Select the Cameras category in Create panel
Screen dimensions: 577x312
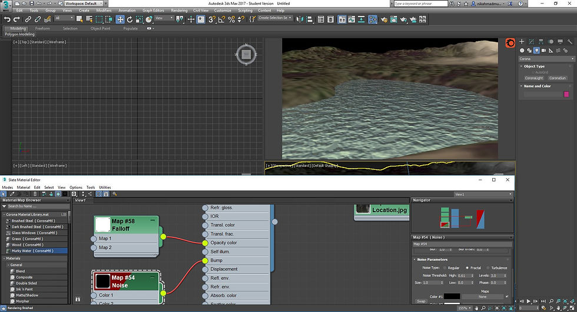(543, 51)
